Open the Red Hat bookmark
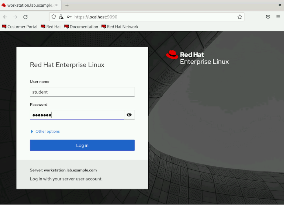The width and height of the screenshot is (284, 205). [x=51, y=27]
